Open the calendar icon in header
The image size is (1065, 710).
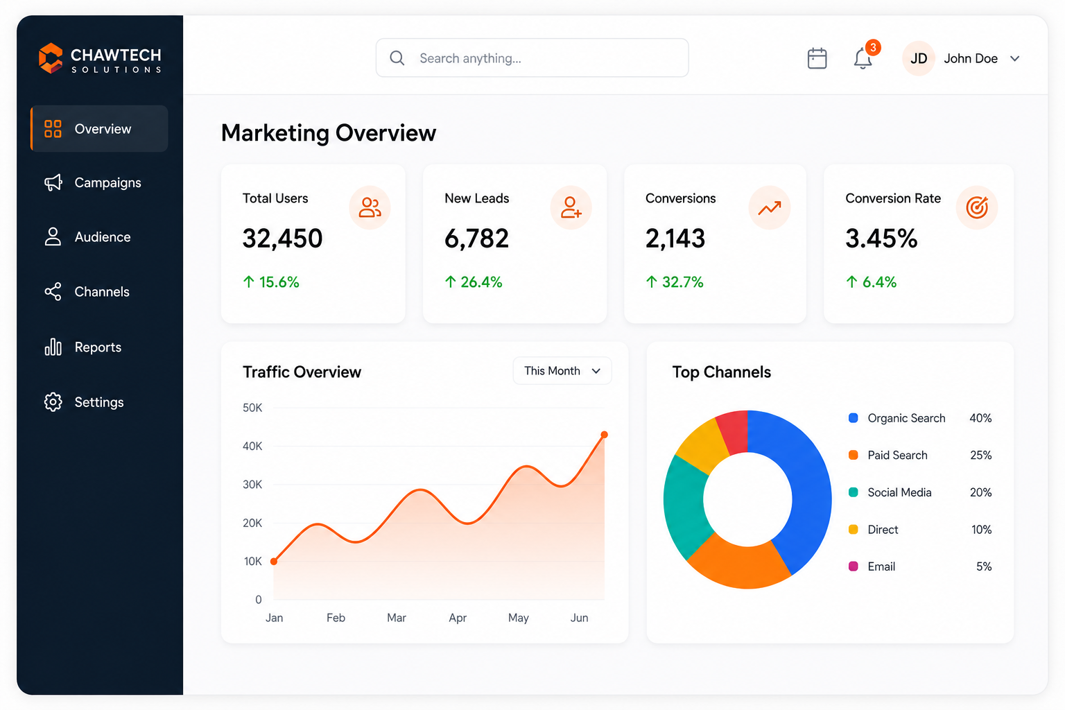pyautogui.click(x=817, y=58)
